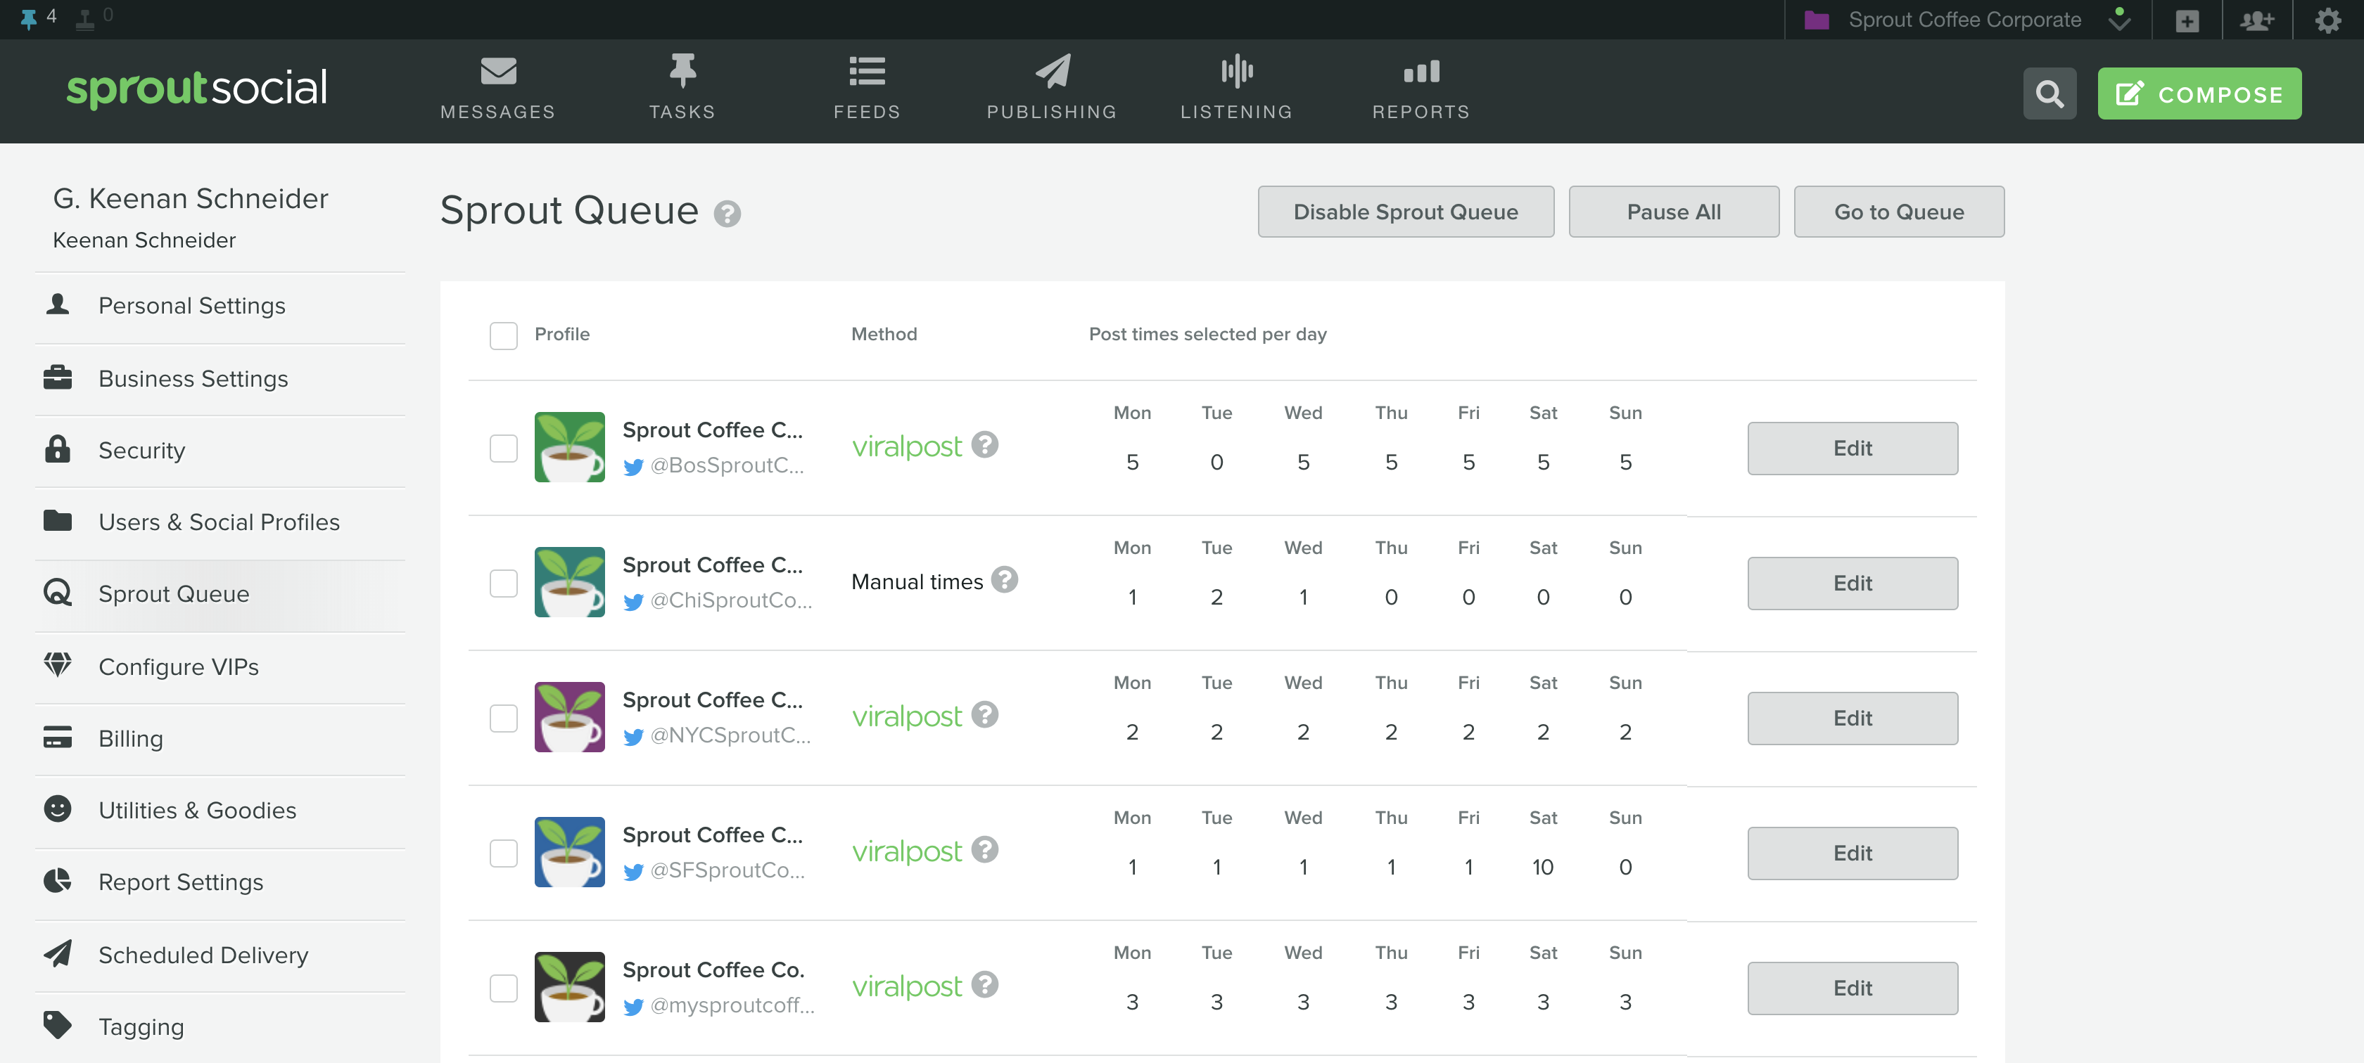Go to Scheduled Delivery in the sidebar
The image size is (2364, 1063).
[x=203, y=955]
